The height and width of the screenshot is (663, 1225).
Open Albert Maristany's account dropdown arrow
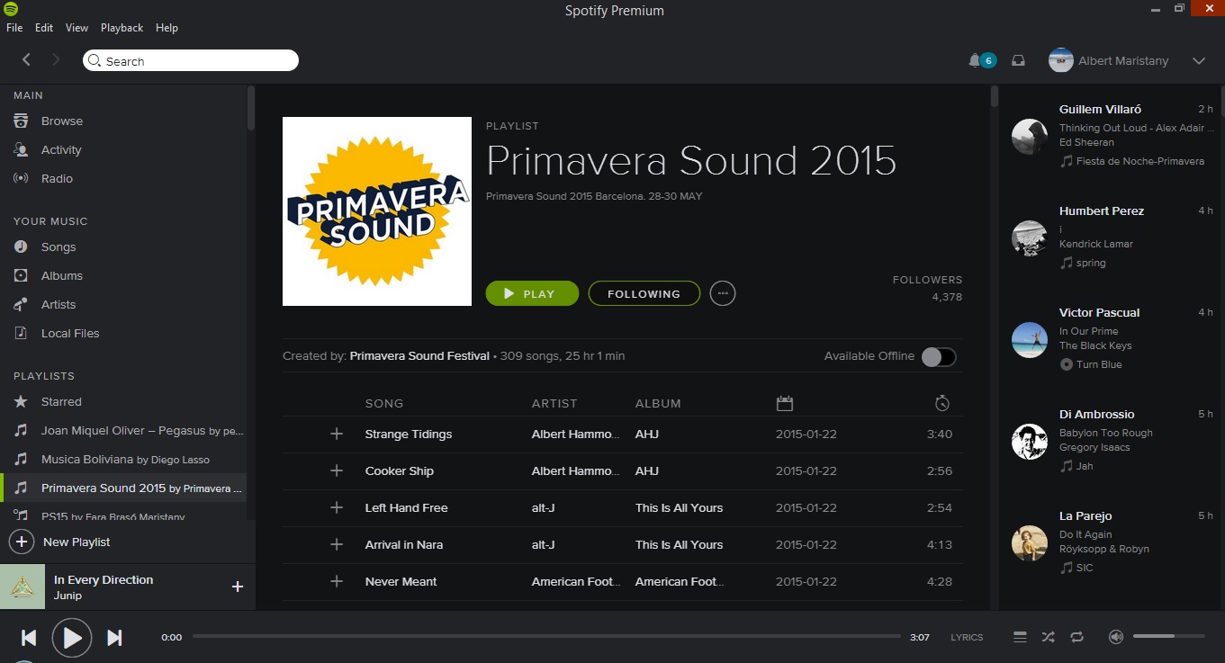tap(1198, 61)
